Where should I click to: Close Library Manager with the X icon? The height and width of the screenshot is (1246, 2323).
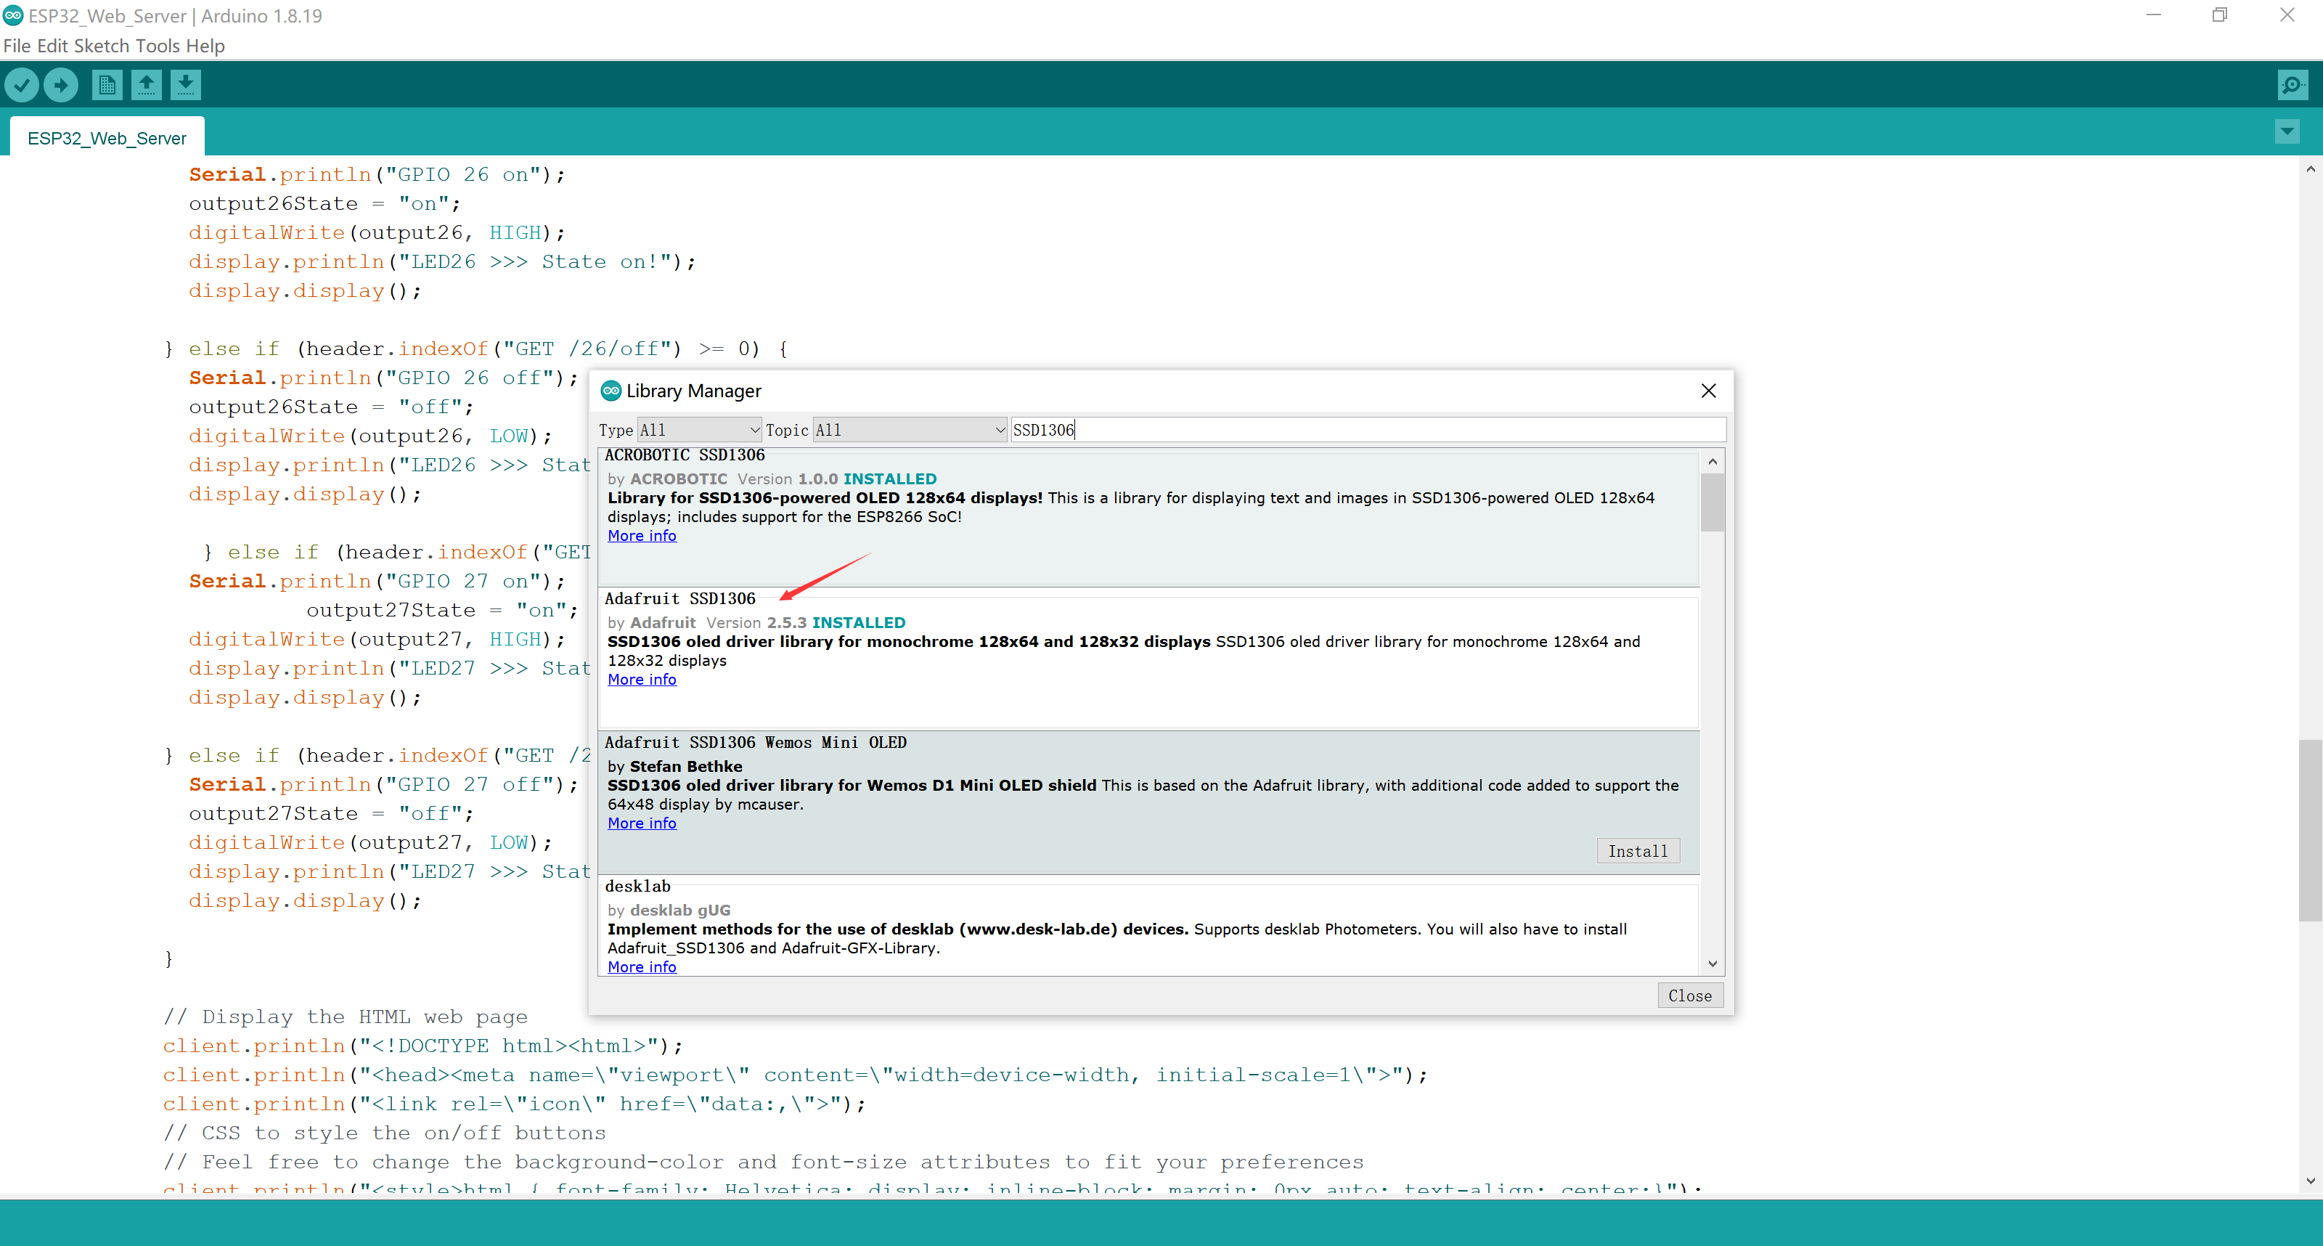pyautogui.click(x=1708, y=391)
